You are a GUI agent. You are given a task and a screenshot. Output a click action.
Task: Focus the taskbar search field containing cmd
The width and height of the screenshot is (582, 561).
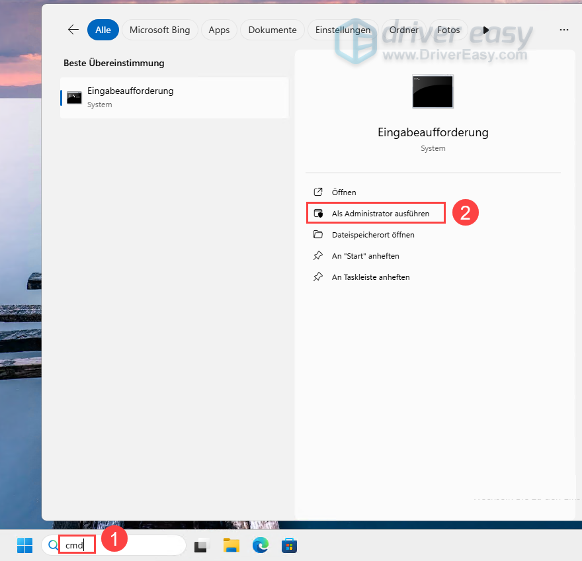point(114,545)
